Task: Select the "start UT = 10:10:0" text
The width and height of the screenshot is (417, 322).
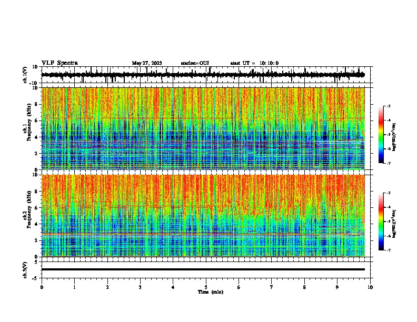Action: [x=254, y=63]
